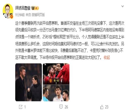Like the post with thumbs-up icon
The image size is (127, 112).
pos(102,107)
